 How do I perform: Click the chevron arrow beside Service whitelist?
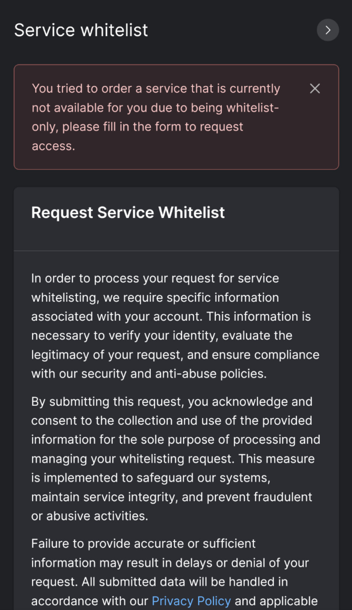pyautogui.click(x=328, y=30)
